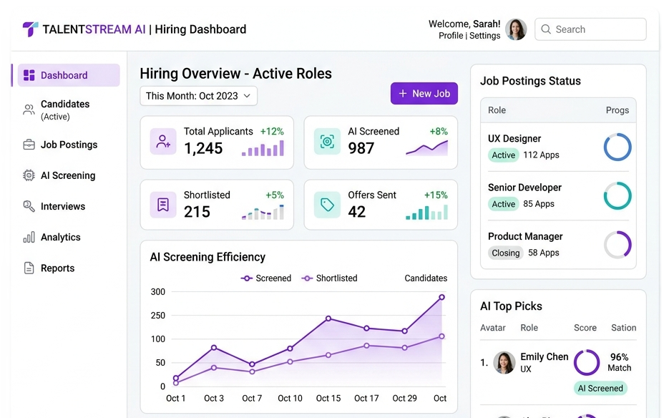Screen dimensions: 669x418
Task: Open Analytics in the sidebar
Action: click(69, 238)
